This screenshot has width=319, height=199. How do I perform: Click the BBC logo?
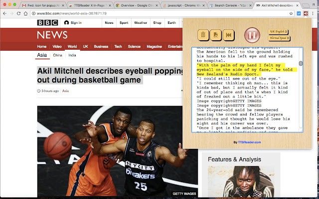pos(47,23)
